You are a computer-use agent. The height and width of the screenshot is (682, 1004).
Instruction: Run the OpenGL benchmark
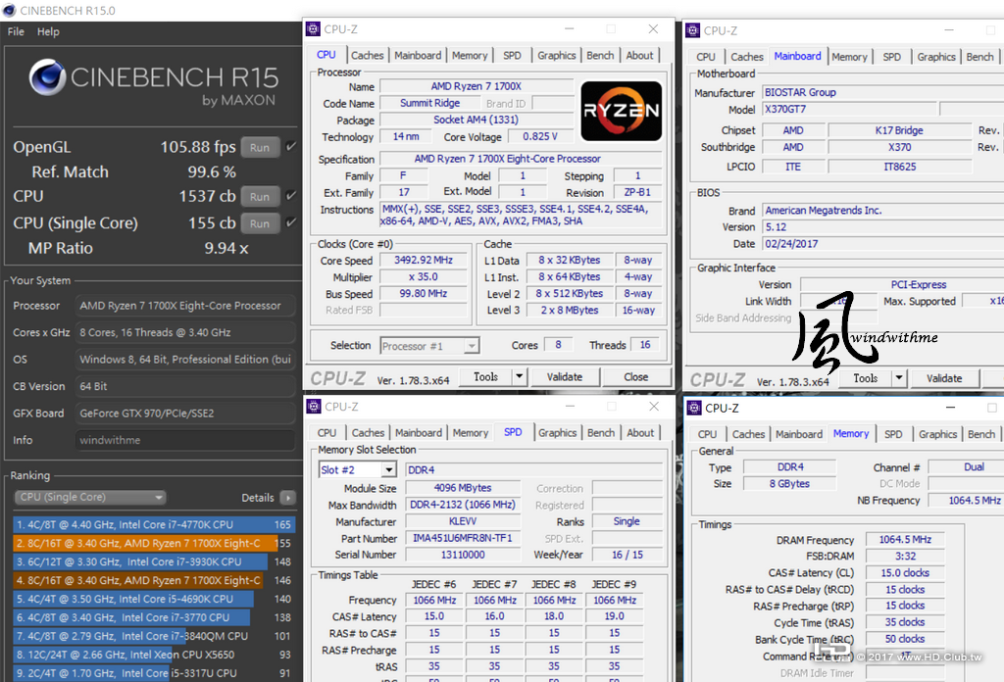tap(259, 148)
